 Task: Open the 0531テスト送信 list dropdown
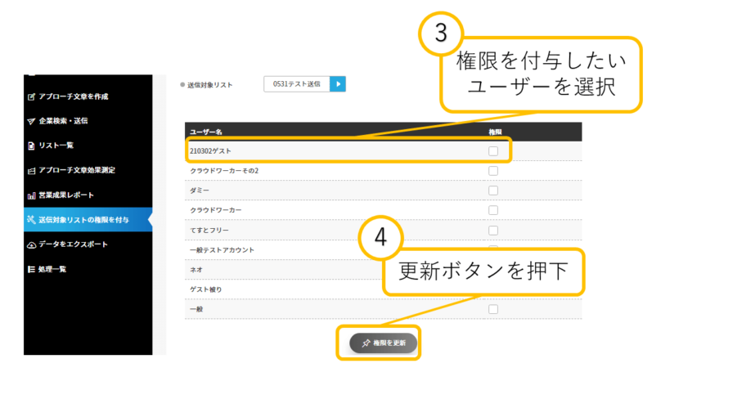point(296,83)
